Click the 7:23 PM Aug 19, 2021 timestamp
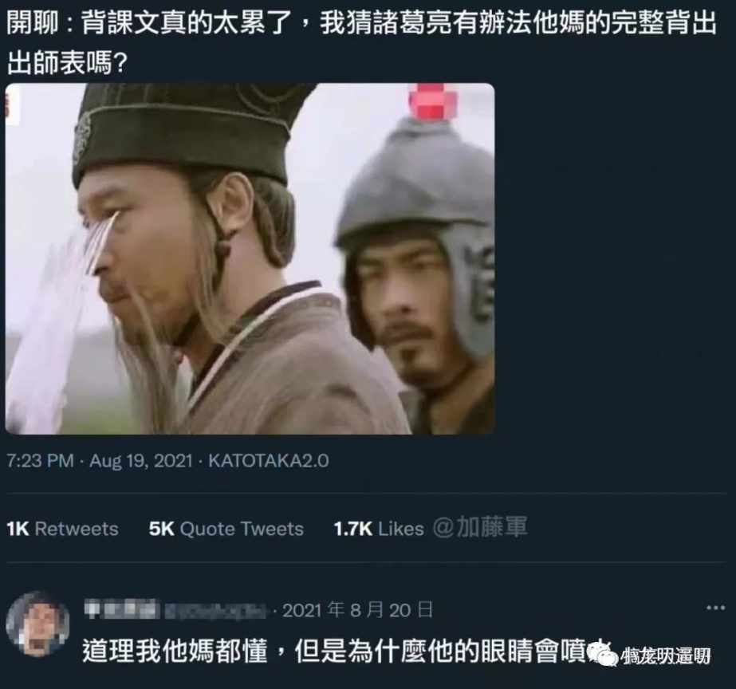The height and width of the screenshot is (689, 736). click(x=100, y=460)
